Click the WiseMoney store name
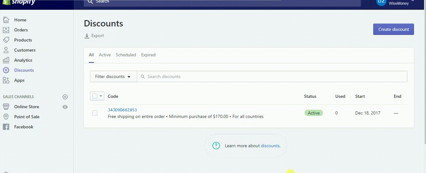 [x=399, y=3]
